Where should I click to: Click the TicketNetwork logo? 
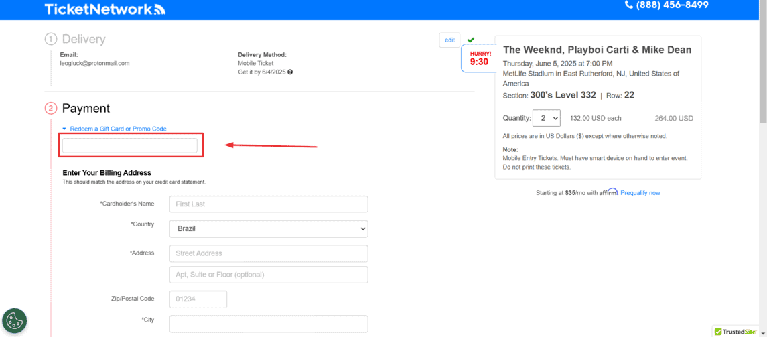click(104, 9)
